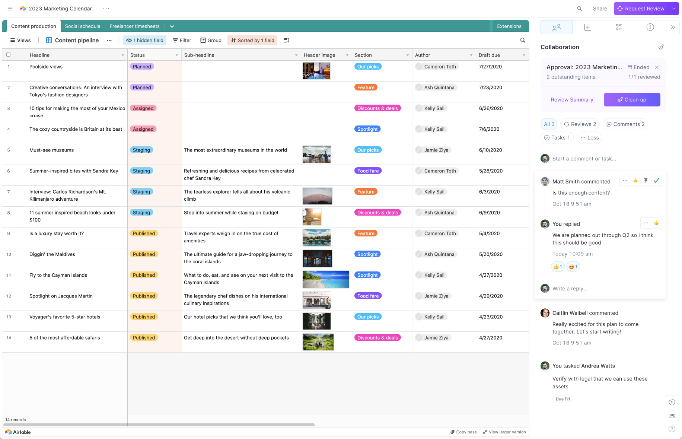Open the info icon tab in the side panel
The width and height of the screenshot is (682, 439).
650,27
